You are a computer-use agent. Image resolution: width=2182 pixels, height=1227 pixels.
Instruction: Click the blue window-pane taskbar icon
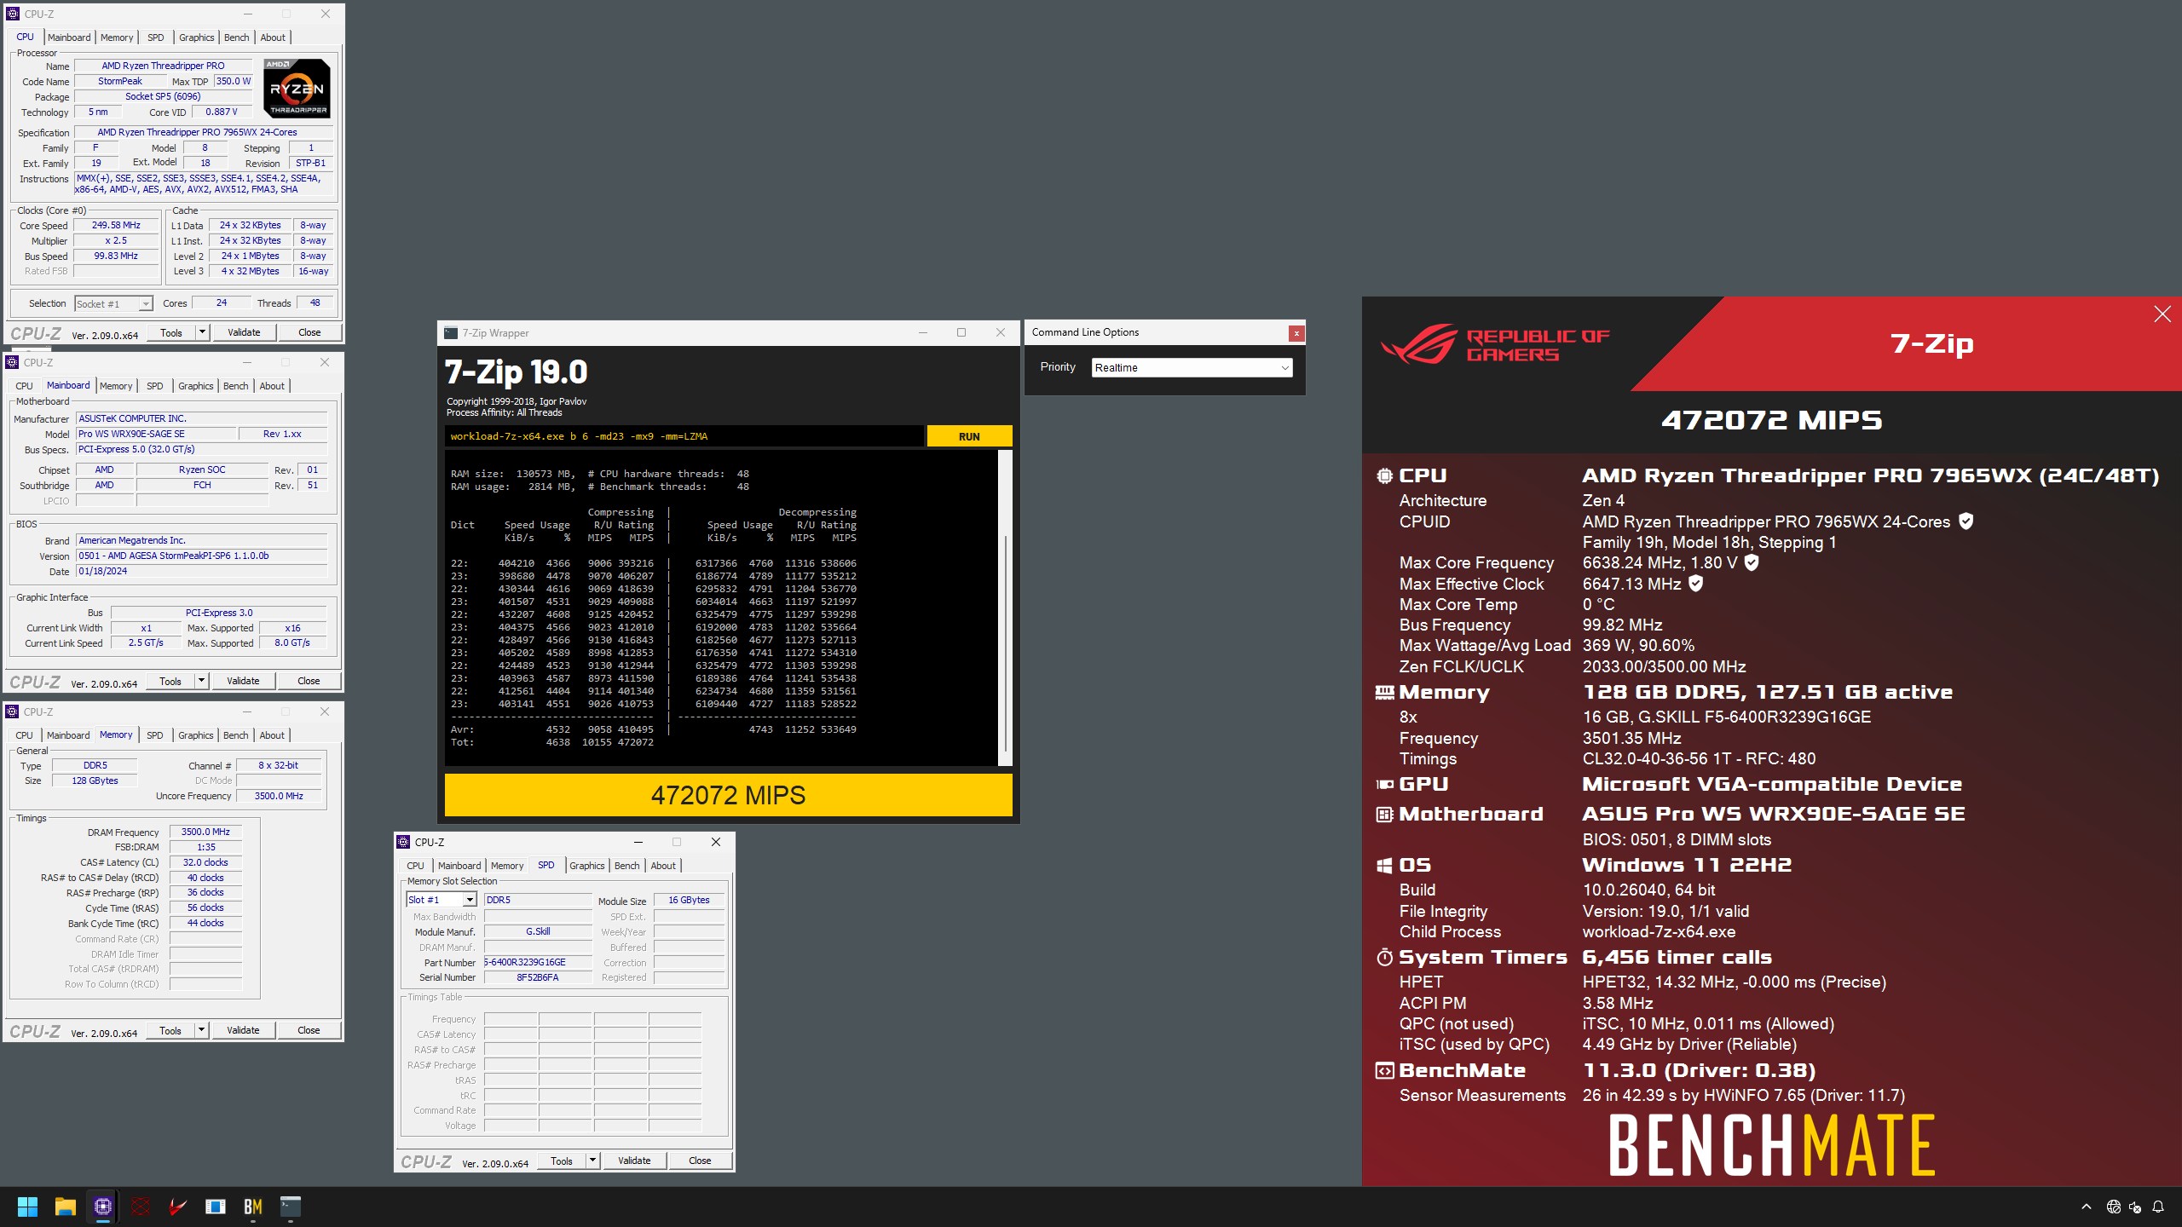click(216, 1207)
